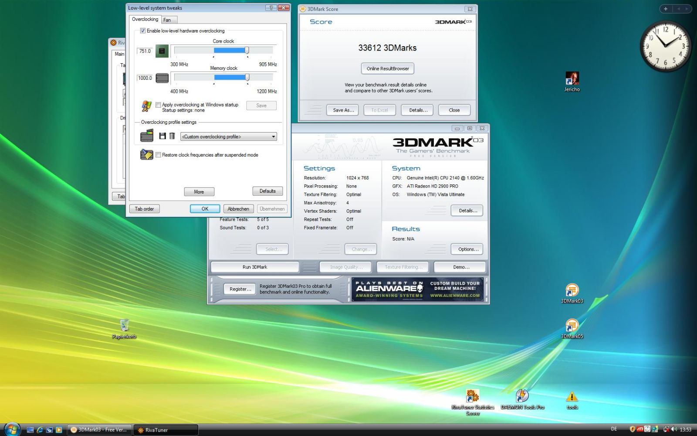Launch Windows Media Player from quick launch
This screenshot has height=436, width=697.
pos(59,430)
